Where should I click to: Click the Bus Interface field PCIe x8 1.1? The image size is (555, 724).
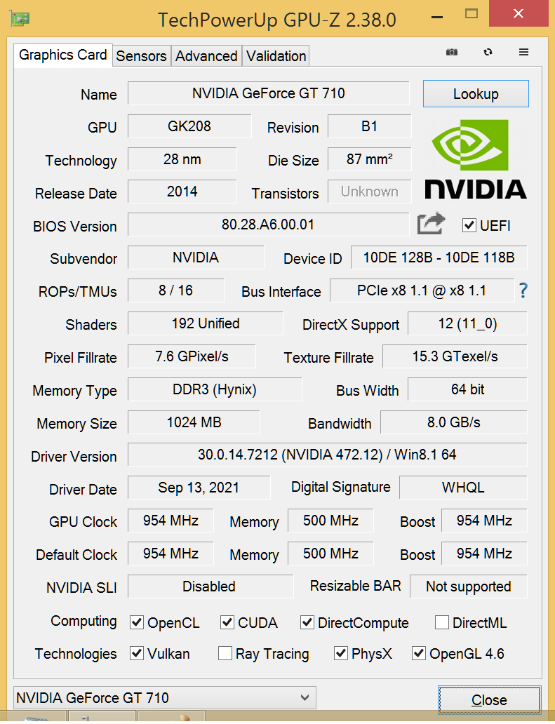point(422,290)
